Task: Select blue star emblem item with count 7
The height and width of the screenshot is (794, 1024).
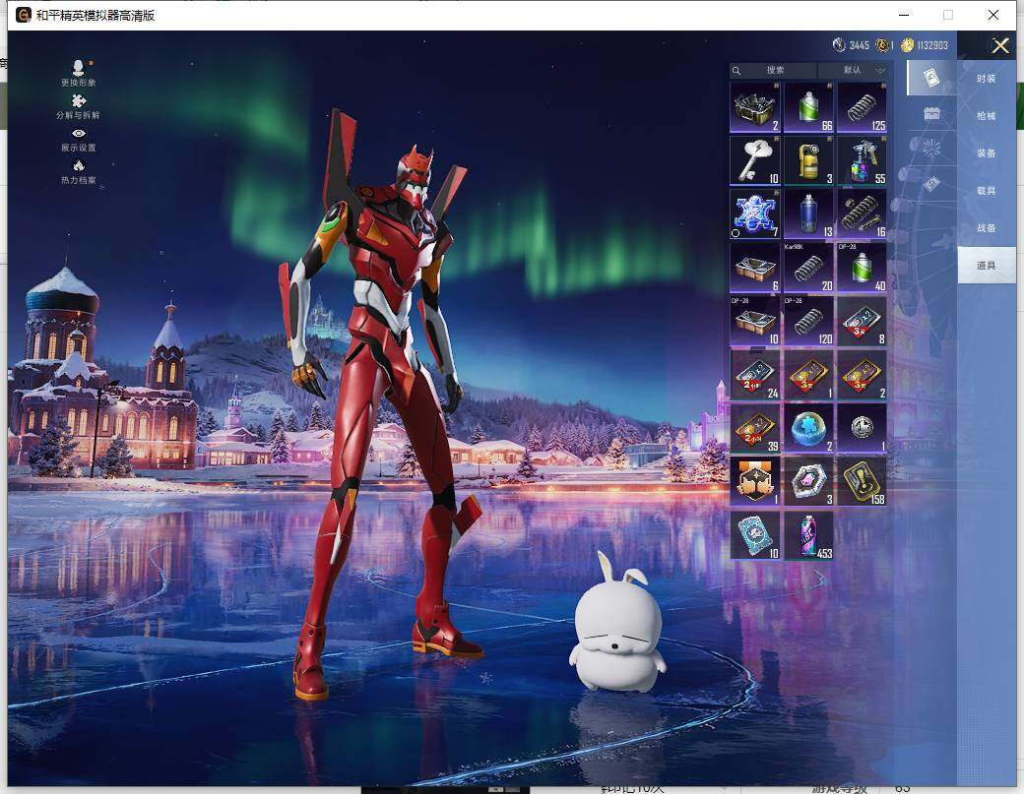Action: pyautogui.click(x=755, y=214)
